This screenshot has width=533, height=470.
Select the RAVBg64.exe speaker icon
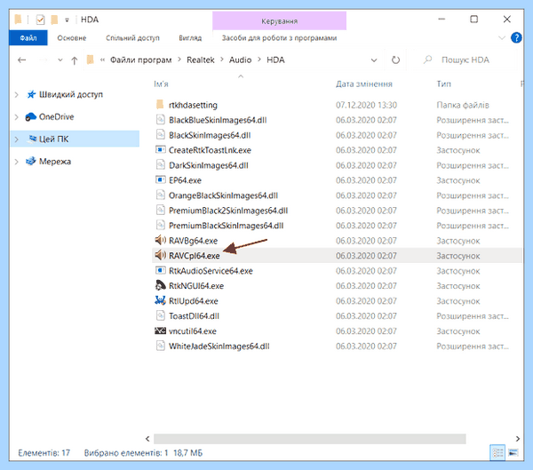pyautogui.click(x=160, y=240)
